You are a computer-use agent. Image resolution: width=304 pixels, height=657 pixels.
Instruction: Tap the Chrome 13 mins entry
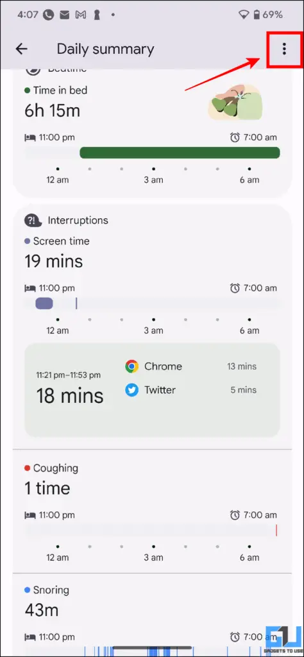point(190,366)
